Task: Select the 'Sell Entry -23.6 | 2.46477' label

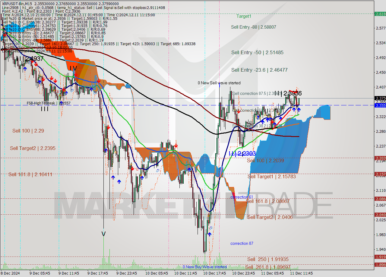Action: click(259, 70)
